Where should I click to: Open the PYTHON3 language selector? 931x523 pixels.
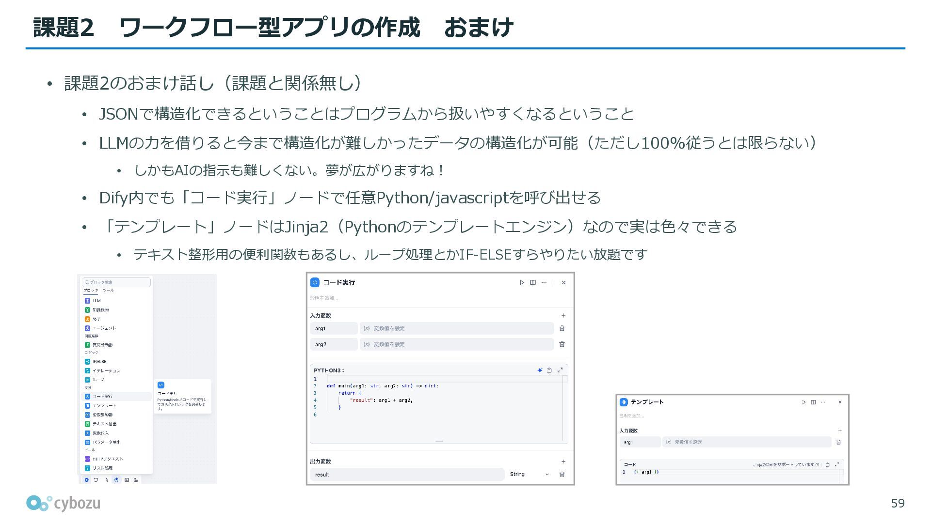click(329, 370)
